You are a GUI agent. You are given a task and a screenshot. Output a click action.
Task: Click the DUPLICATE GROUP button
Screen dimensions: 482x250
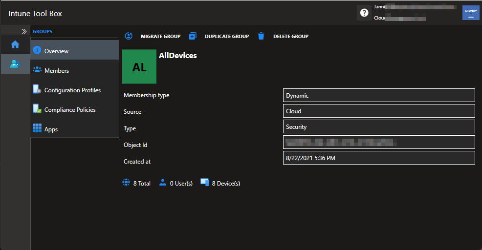[227, 36]
